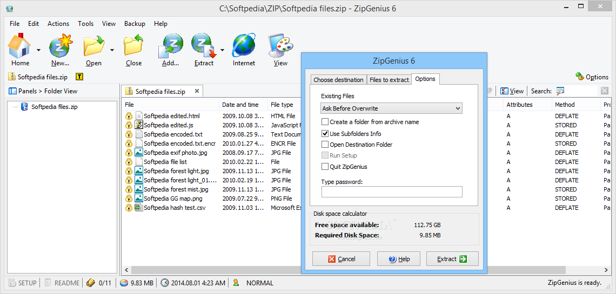Sort by the Method column header
616x294 pixels.
(x=575, y=105)
